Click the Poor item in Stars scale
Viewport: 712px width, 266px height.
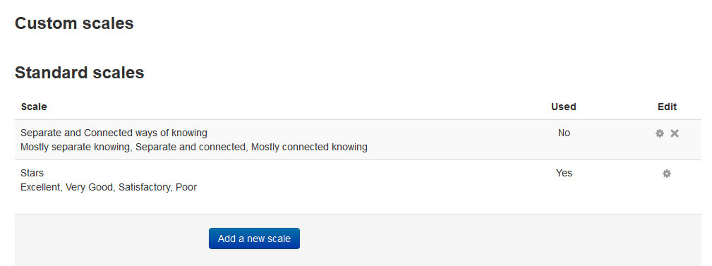(x=186, y=187)
